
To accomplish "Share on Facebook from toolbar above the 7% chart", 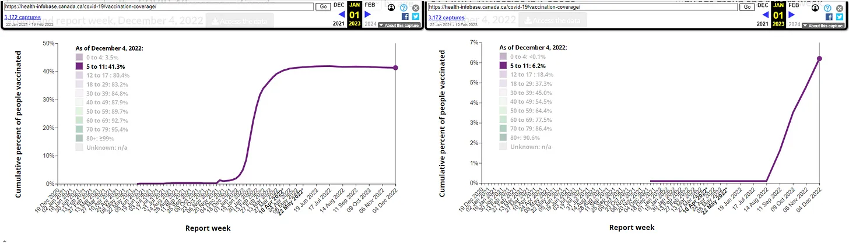I will [829, 17].
